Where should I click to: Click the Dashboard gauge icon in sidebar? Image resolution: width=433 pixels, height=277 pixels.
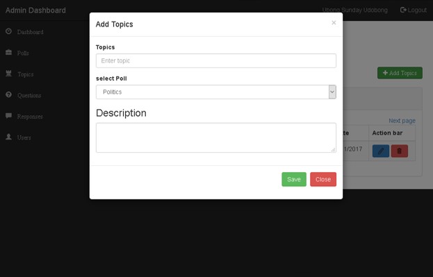tap(8, 31)
